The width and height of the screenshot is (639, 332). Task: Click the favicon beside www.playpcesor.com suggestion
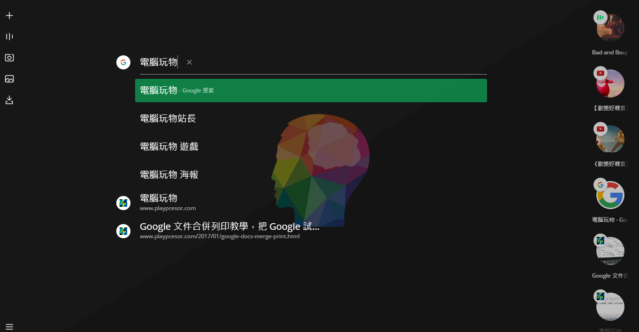[123, 203]
